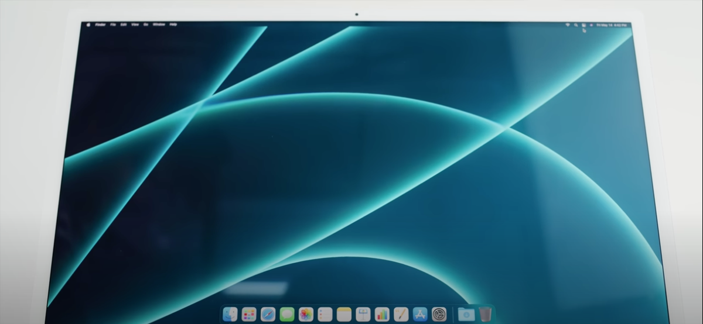Open the Edit menu
703x324 pixels.
[x=124, y=25]
